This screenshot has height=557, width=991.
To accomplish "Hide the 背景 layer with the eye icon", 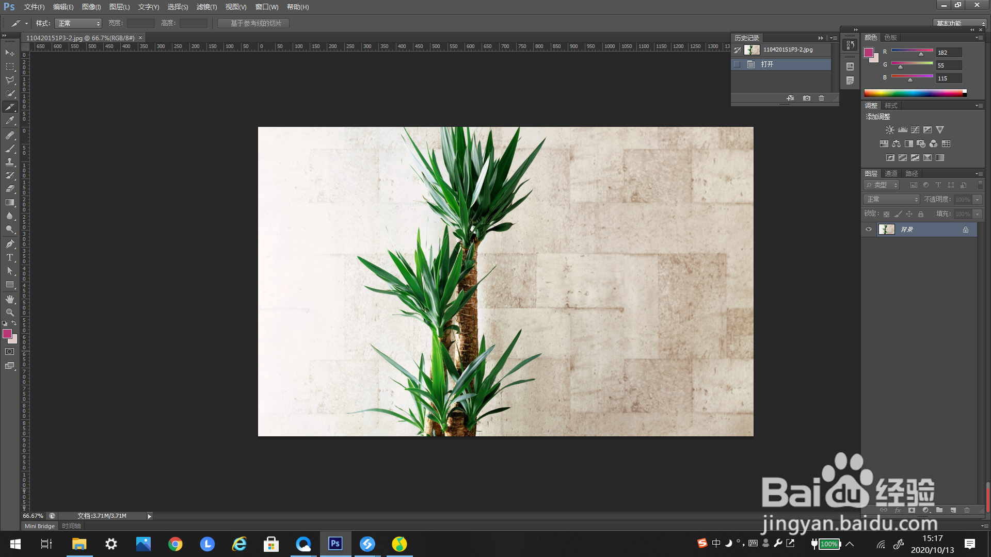I will pos(869,230).
